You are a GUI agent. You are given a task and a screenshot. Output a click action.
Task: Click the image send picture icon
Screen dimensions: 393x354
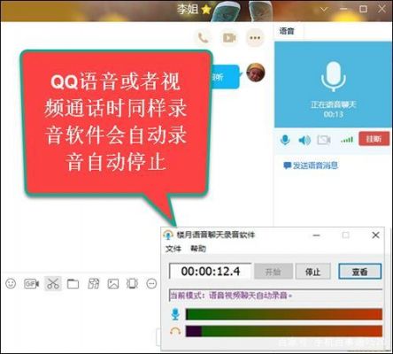[x=113, y=283]
